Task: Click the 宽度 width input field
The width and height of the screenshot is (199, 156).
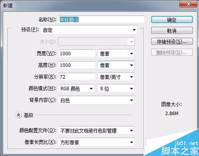Action: 77,53
